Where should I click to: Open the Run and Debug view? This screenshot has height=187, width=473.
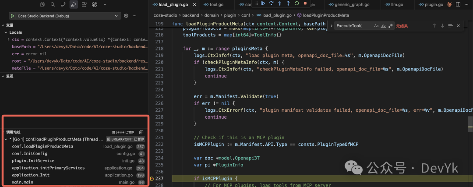click(74, 4)
